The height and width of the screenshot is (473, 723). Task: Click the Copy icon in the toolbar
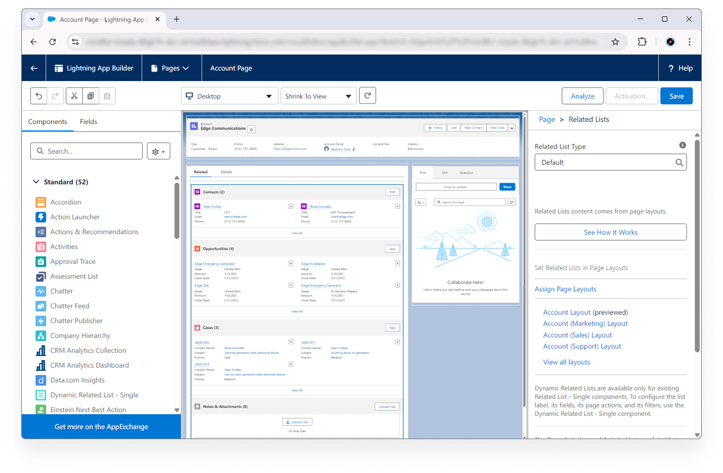click(x=91, y=96)
